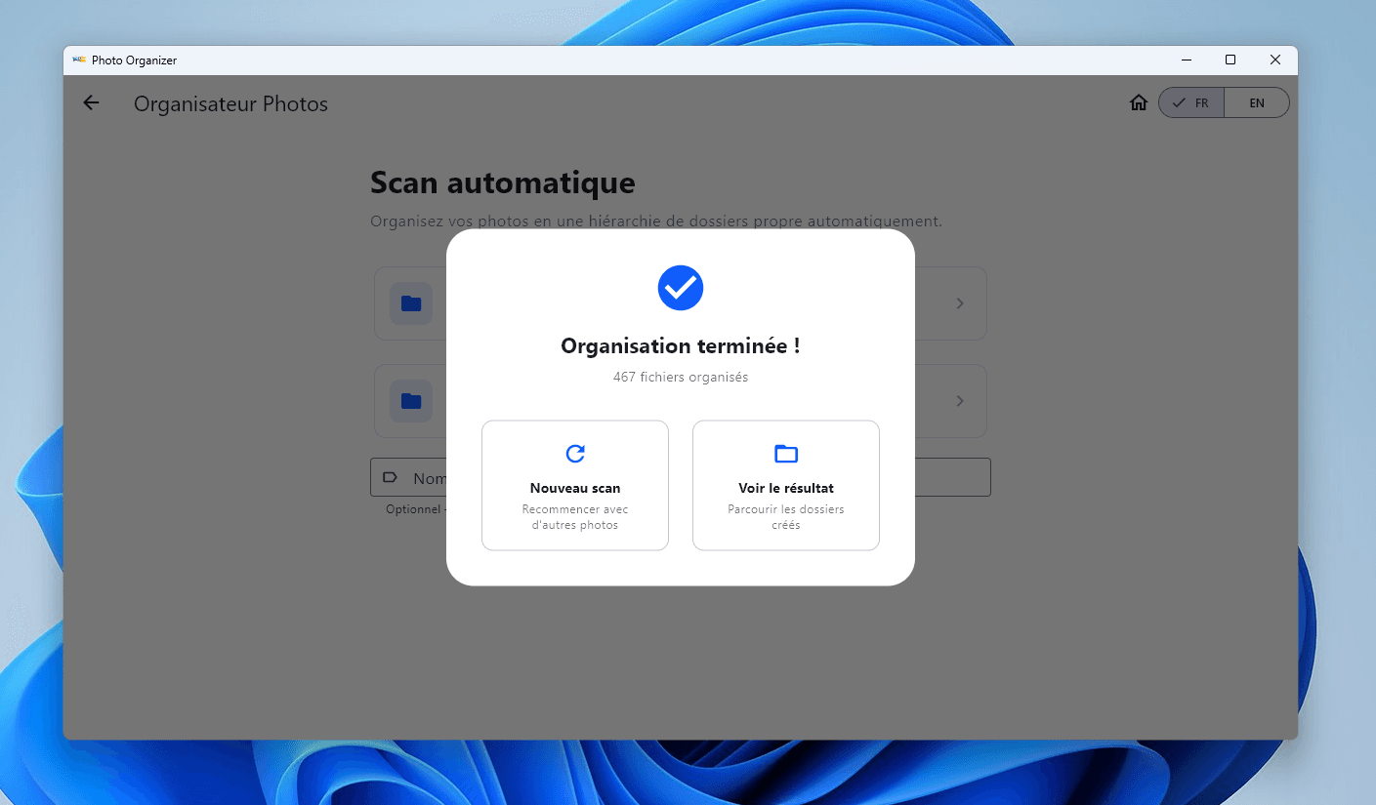Viewport: 1376px width, 805px height.
Task: Minimize the Photo Organizer window
Action: (x=1186, y=60)
